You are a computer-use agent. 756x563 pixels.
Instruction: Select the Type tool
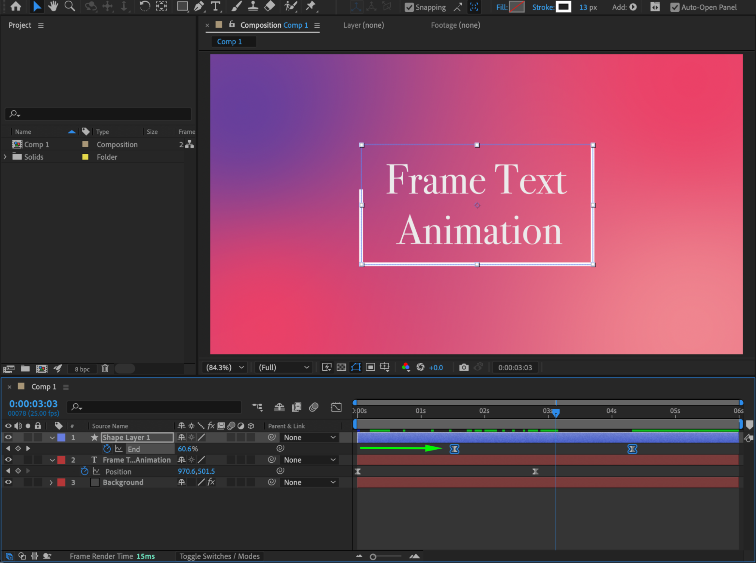pyautogui.click(x=216, y=6)
